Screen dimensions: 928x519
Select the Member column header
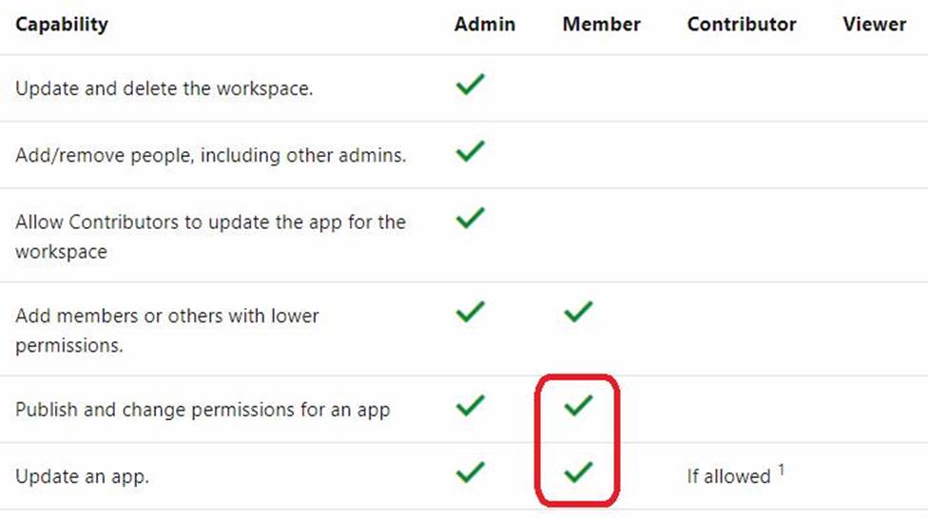click(x=602, y=25)
